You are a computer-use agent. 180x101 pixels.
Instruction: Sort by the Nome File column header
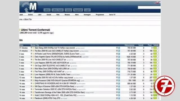35,45
